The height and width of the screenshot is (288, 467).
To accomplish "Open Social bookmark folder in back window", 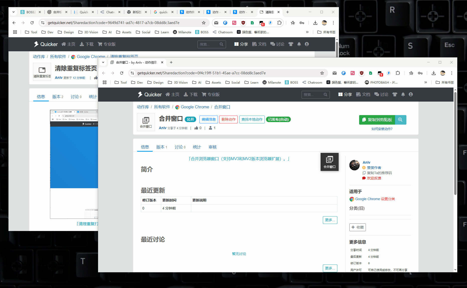I will pyautogui.click(x=143, y=32).
